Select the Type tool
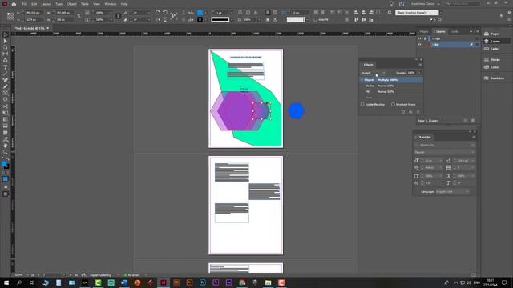513x288 pixels. pos(6,67)
